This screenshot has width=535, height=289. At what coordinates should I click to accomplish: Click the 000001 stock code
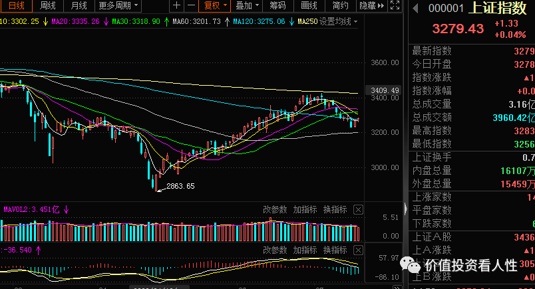pyautogui.click(x=446, y=8)
